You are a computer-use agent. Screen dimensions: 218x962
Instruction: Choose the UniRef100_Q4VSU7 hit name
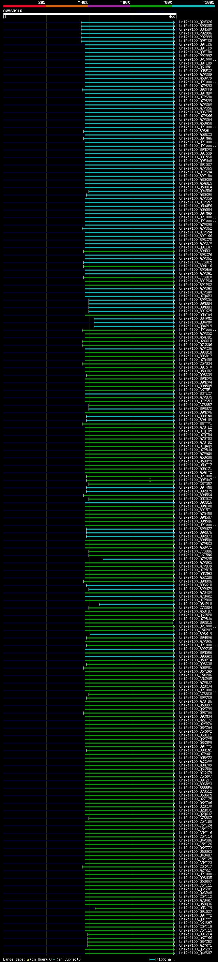pyautogui.click(x=196, y=953)
